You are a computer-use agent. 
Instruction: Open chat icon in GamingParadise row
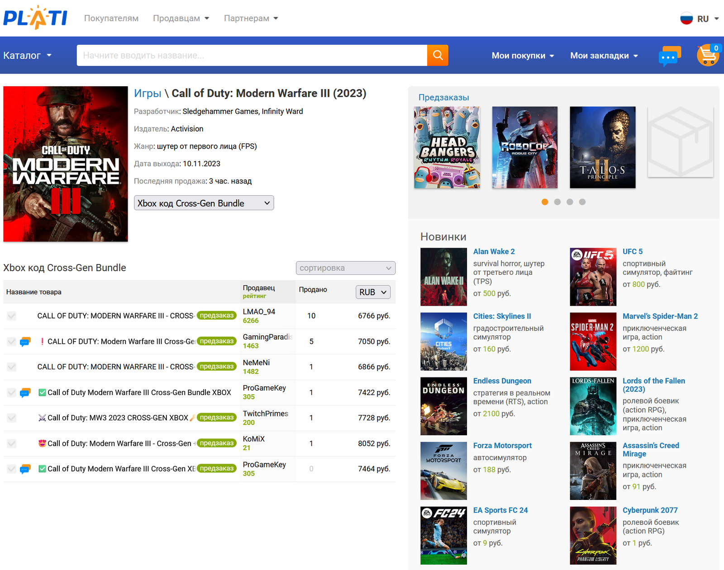pos(25,342)
